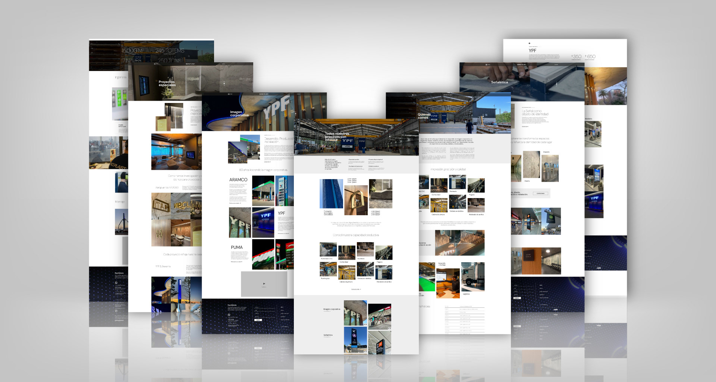Play the video placeholder on Imagen corporativa page
This screenshot has height=382, width=716.
point(264,284)
